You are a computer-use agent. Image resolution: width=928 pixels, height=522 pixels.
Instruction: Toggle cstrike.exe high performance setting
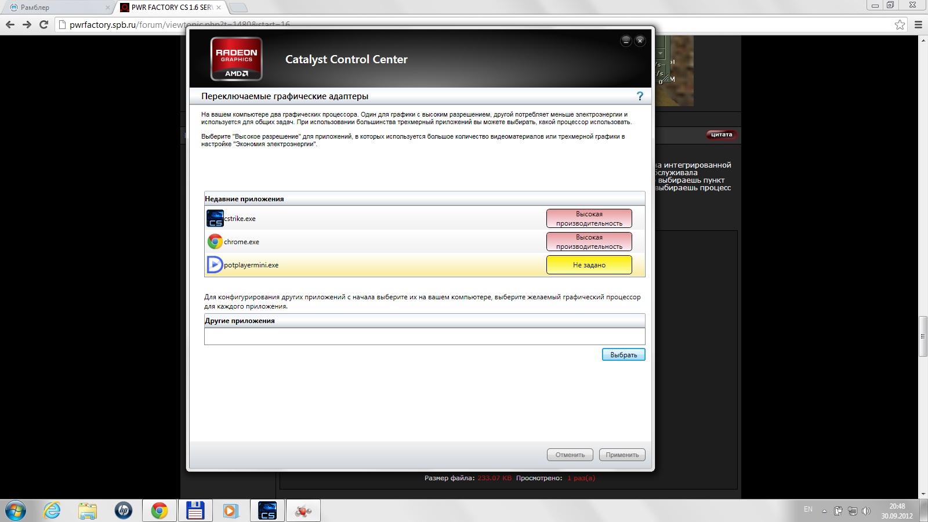coord(589,219)
